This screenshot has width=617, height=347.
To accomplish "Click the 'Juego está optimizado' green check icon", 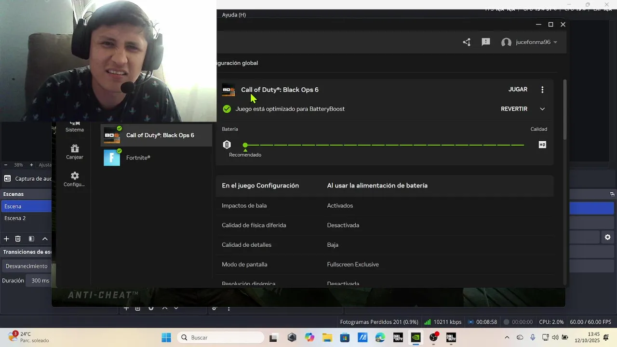I will pos(227,109).
